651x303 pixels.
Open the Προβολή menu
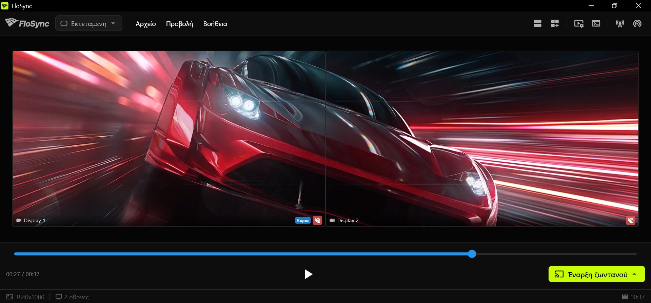point(179,24)
